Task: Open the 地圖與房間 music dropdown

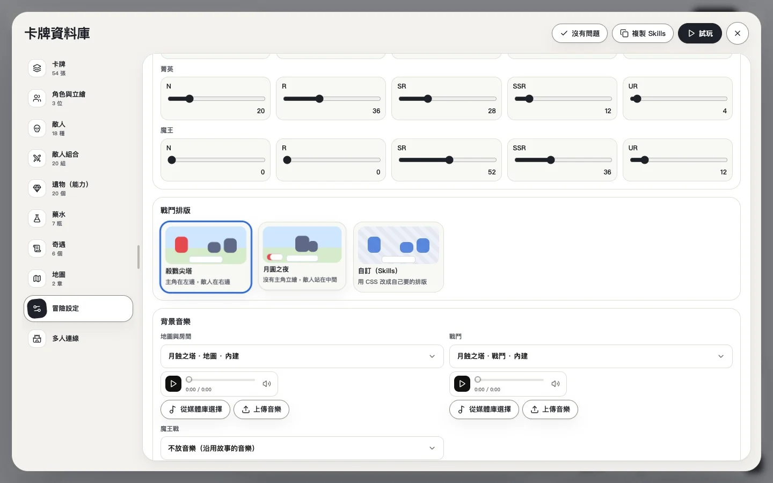Action: (x=302, y=356)
